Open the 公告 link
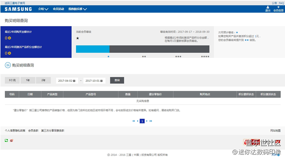285x160 pixels. (x=274, y=3)
